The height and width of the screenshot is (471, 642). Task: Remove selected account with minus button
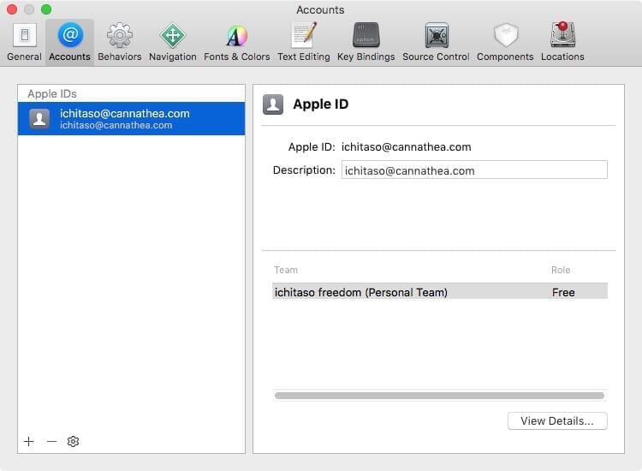51,441
